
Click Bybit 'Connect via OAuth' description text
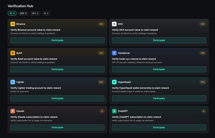coord(33,63)
